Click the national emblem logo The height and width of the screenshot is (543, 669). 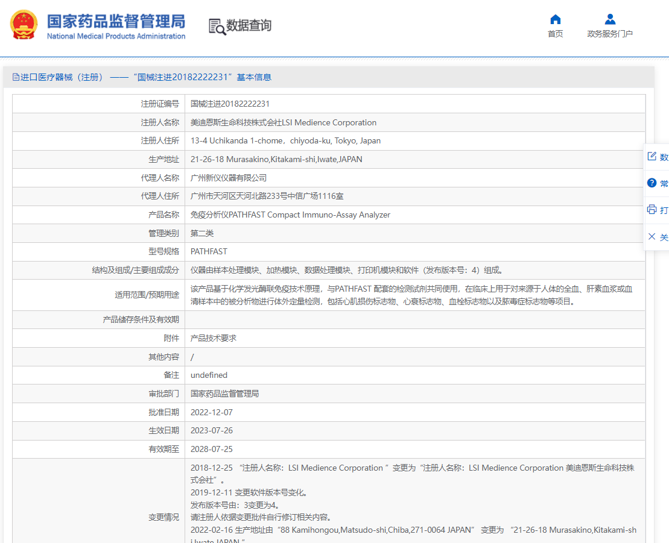point(24,25)
